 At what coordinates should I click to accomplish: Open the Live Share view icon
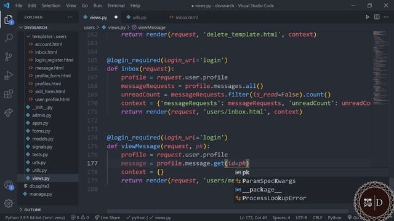pyautogui.click(x=9, y=112)
